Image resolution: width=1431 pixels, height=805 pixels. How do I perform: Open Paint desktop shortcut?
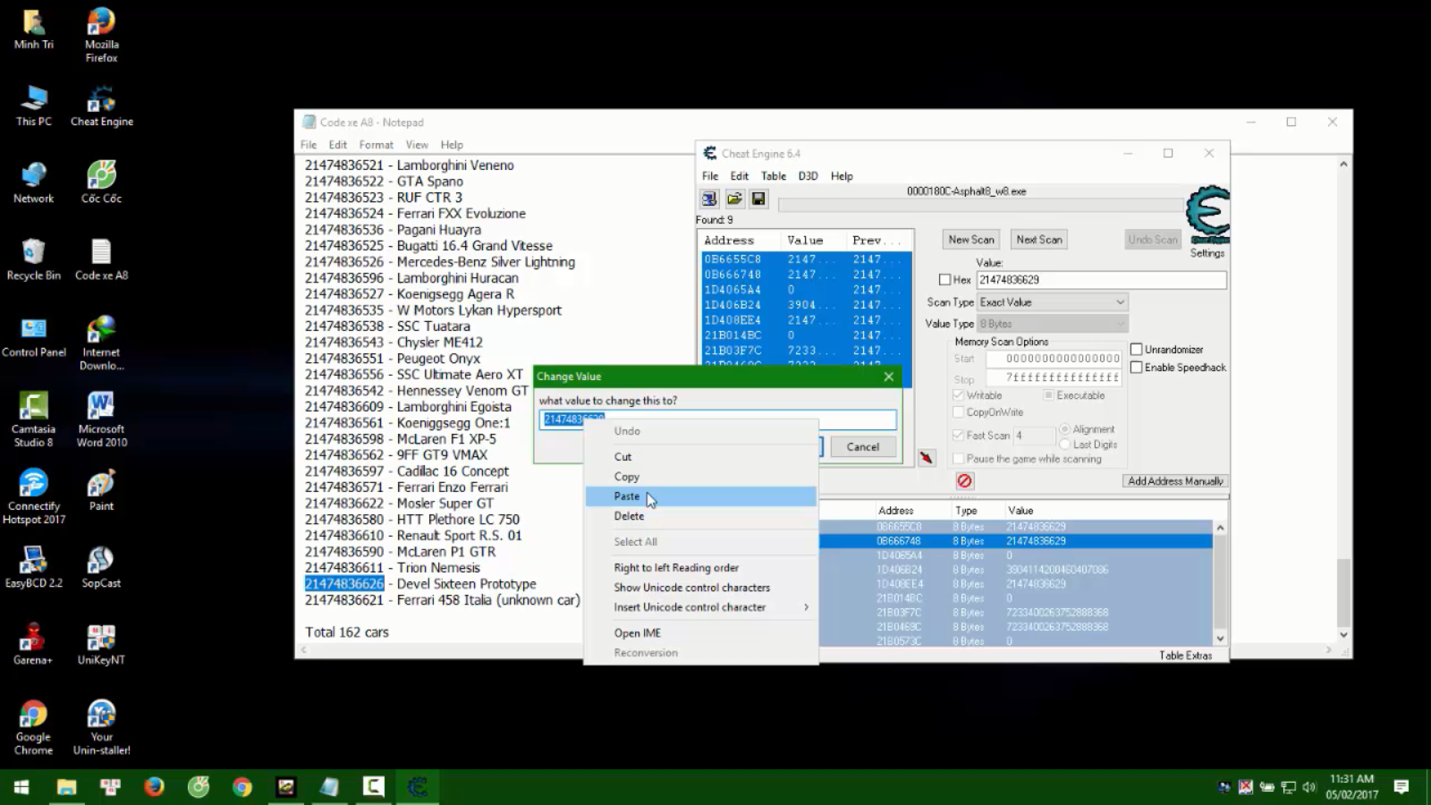point(101,490)
